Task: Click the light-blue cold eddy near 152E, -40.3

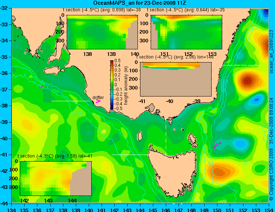Action: 241,144
